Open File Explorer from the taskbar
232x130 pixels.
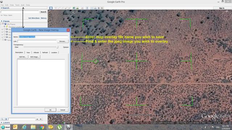(x=33, y=127)
